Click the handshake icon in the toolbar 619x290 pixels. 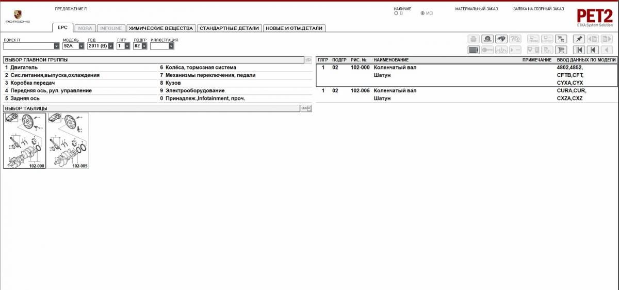click(501, 39)
